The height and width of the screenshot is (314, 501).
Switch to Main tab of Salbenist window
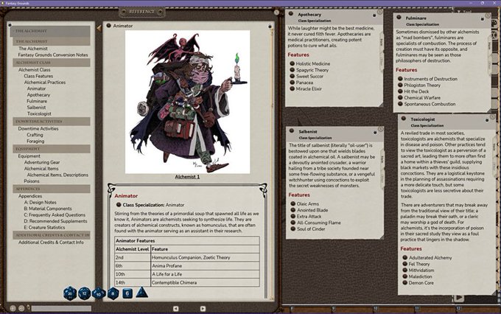pyautogui.click(x=382, y=159)
